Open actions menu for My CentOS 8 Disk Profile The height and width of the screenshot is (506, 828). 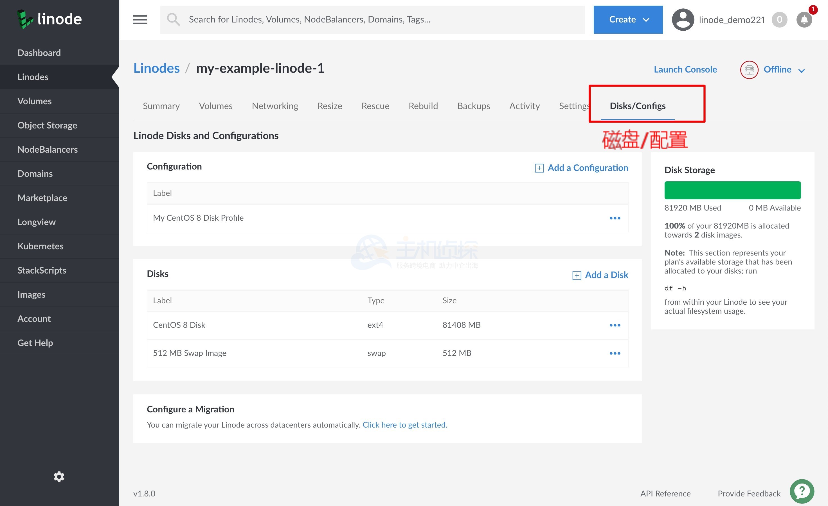(615, 218)
